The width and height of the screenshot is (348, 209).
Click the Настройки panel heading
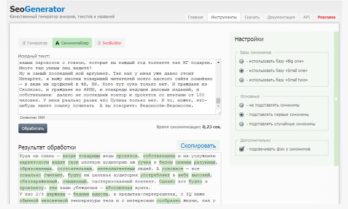249,40
